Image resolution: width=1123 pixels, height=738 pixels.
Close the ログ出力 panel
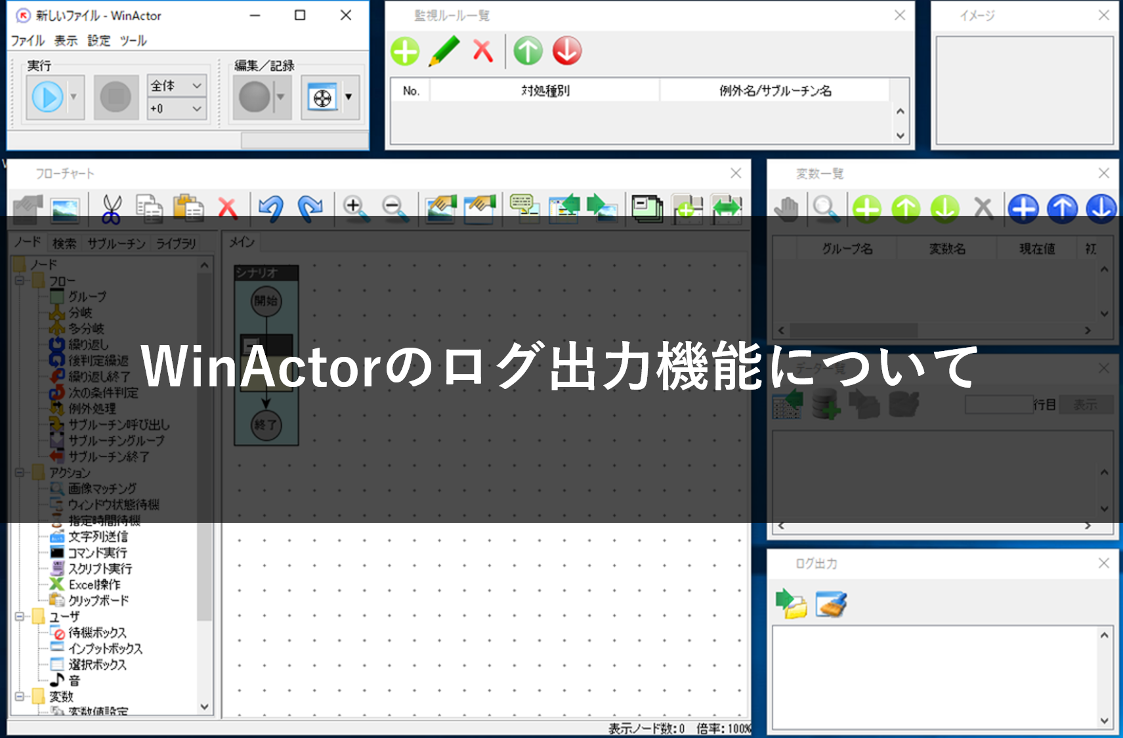coord(1104,563)
